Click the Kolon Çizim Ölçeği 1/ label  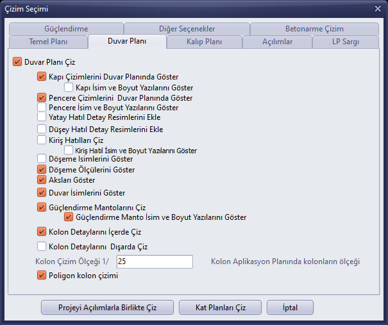[72, 262]
